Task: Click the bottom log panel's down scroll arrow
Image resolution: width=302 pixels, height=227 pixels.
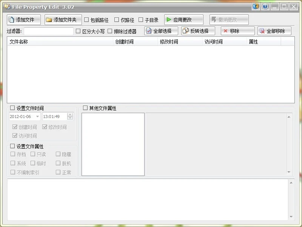Action: click(291, 216)
